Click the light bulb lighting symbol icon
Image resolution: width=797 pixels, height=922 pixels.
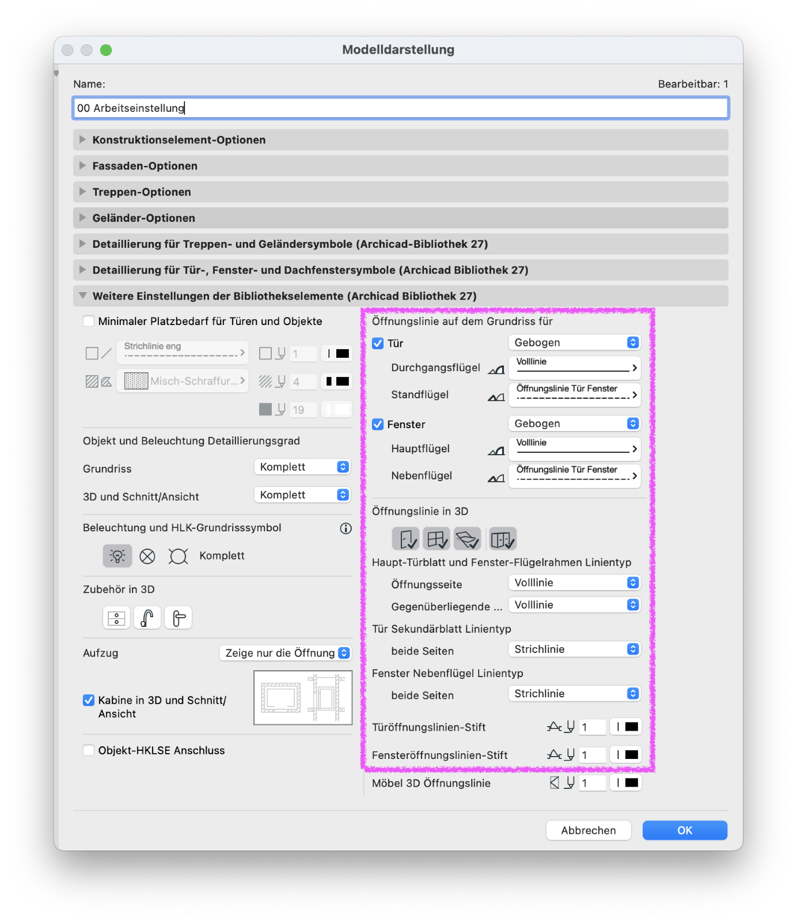(x=117, y=556)
